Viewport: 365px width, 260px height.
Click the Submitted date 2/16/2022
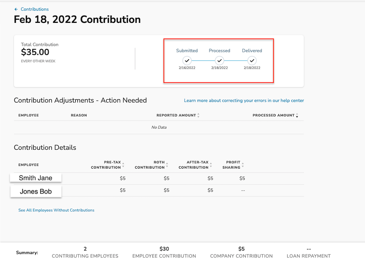coord(187,68)
